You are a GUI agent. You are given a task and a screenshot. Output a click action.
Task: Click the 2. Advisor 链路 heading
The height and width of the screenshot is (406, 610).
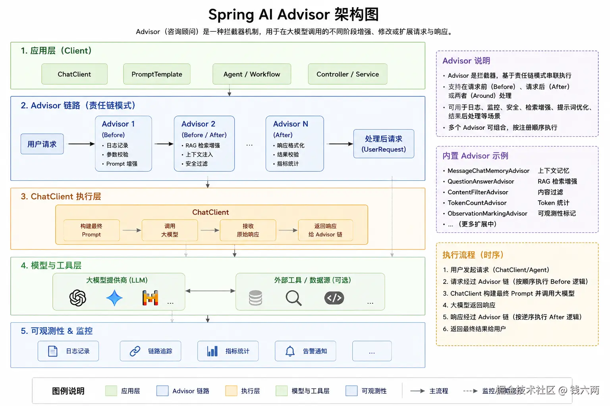(78, 105)
